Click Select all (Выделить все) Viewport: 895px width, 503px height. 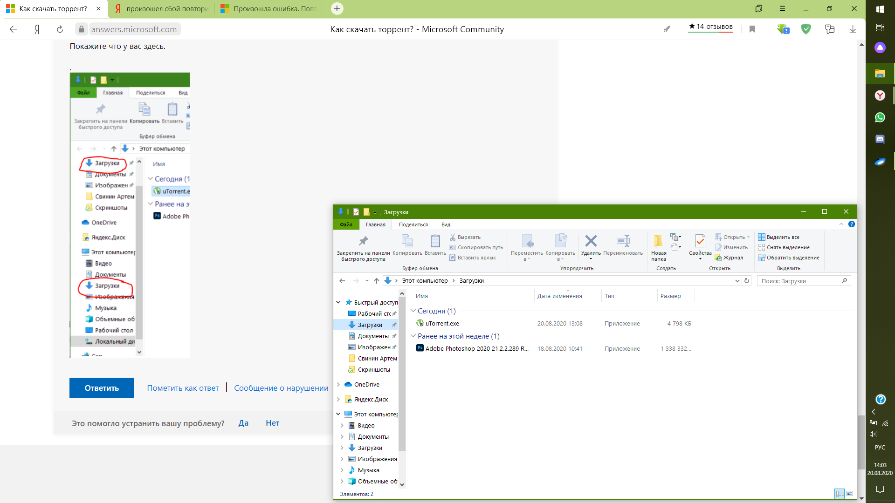tap(778, 237)
